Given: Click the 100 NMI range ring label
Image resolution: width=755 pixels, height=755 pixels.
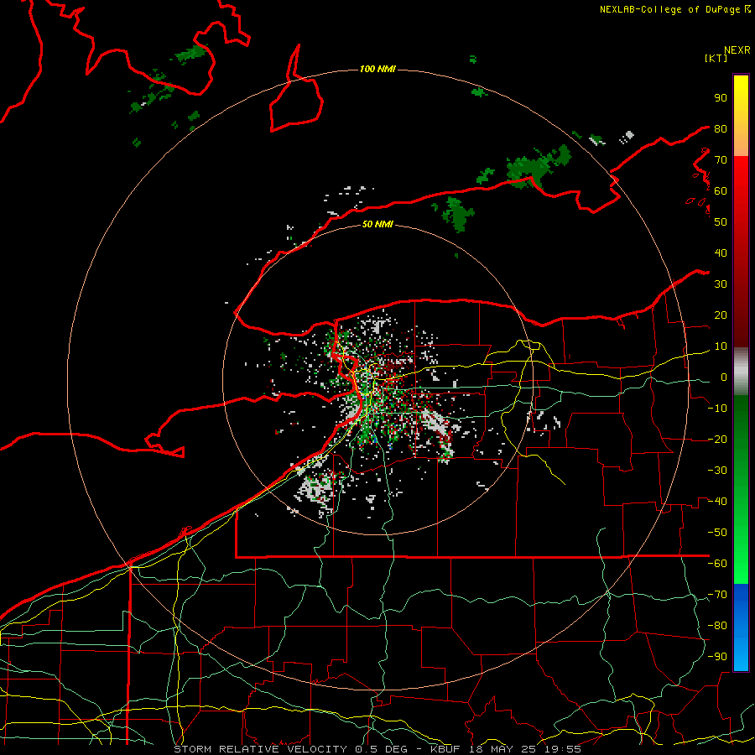Looking at the screenshot, I should coord(377,69).
